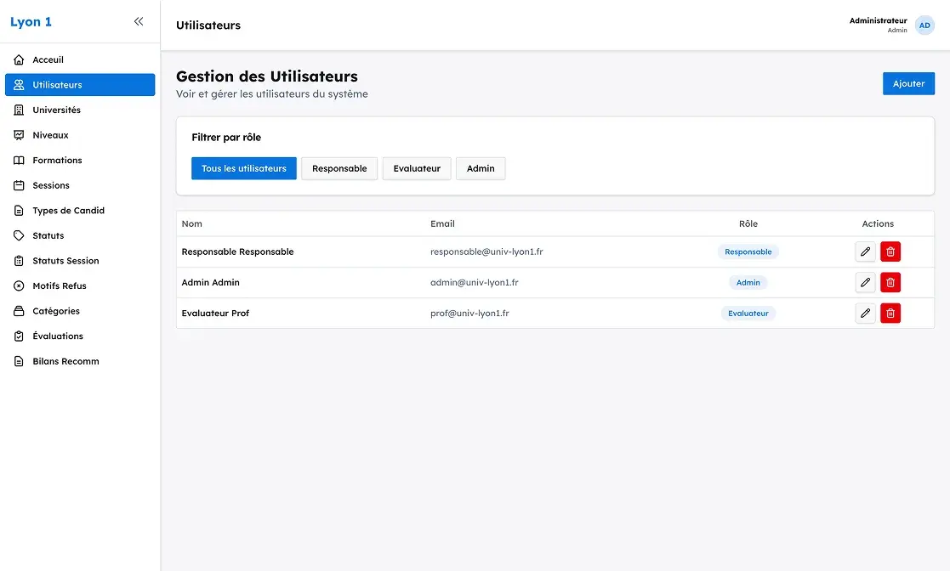Click the Statuts tag icon

pyautogui.click(x=19, y=235)
